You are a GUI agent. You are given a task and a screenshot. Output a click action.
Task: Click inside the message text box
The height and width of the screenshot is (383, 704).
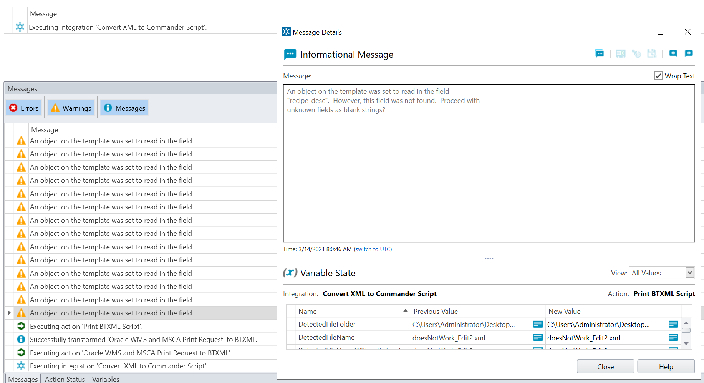(489, 163)
